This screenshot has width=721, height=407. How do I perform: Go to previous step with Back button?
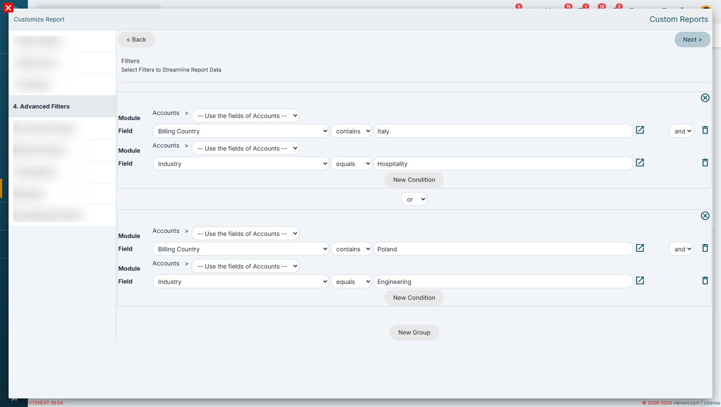point(136,39)
